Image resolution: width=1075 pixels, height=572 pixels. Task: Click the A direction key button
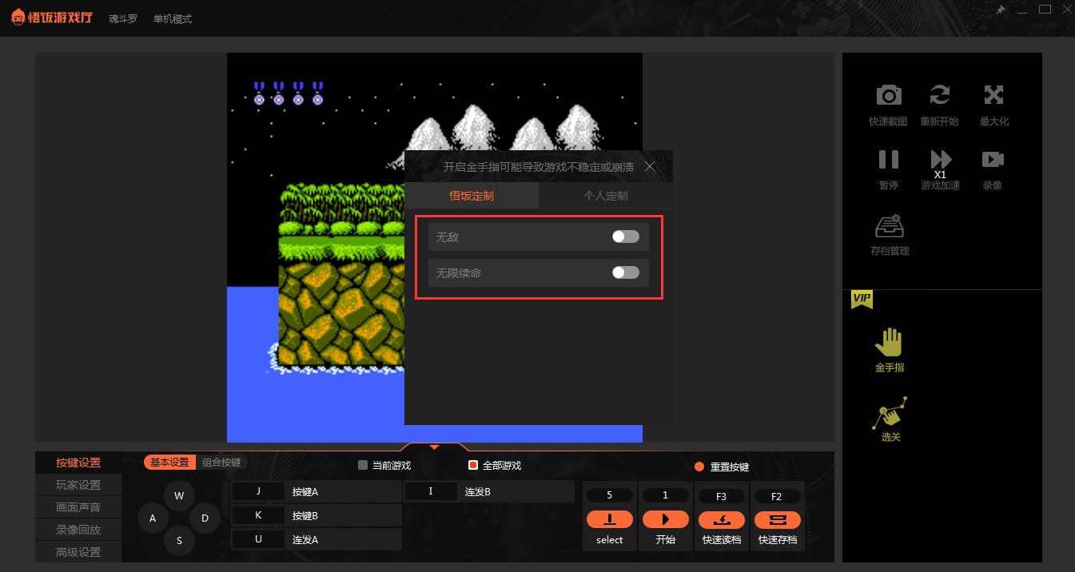click(x=153, y=518)
